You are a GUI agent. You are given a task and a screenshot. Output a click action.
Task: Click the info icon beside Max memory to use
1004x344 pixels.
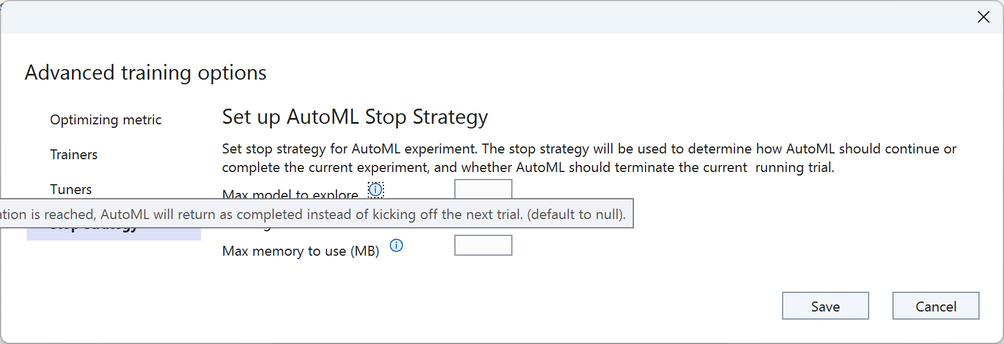tap(396, 246)
